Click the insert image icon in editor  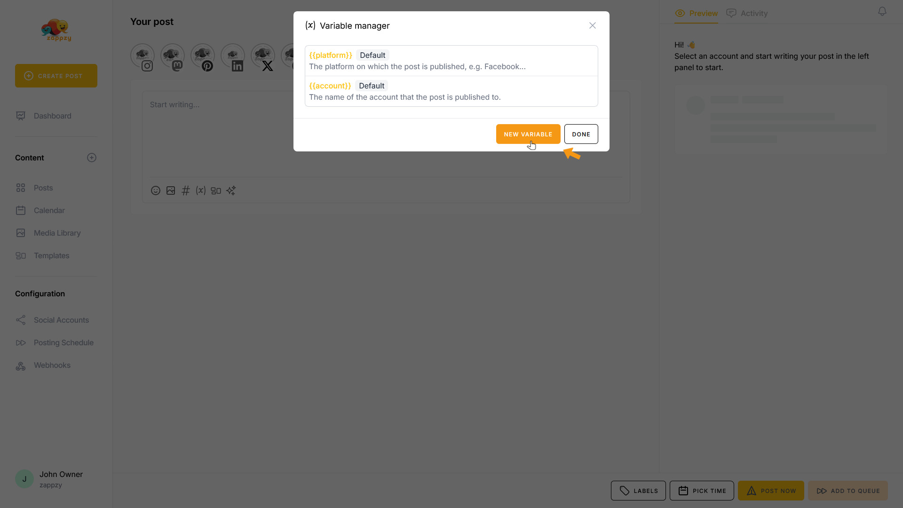(x=171, y=190)
